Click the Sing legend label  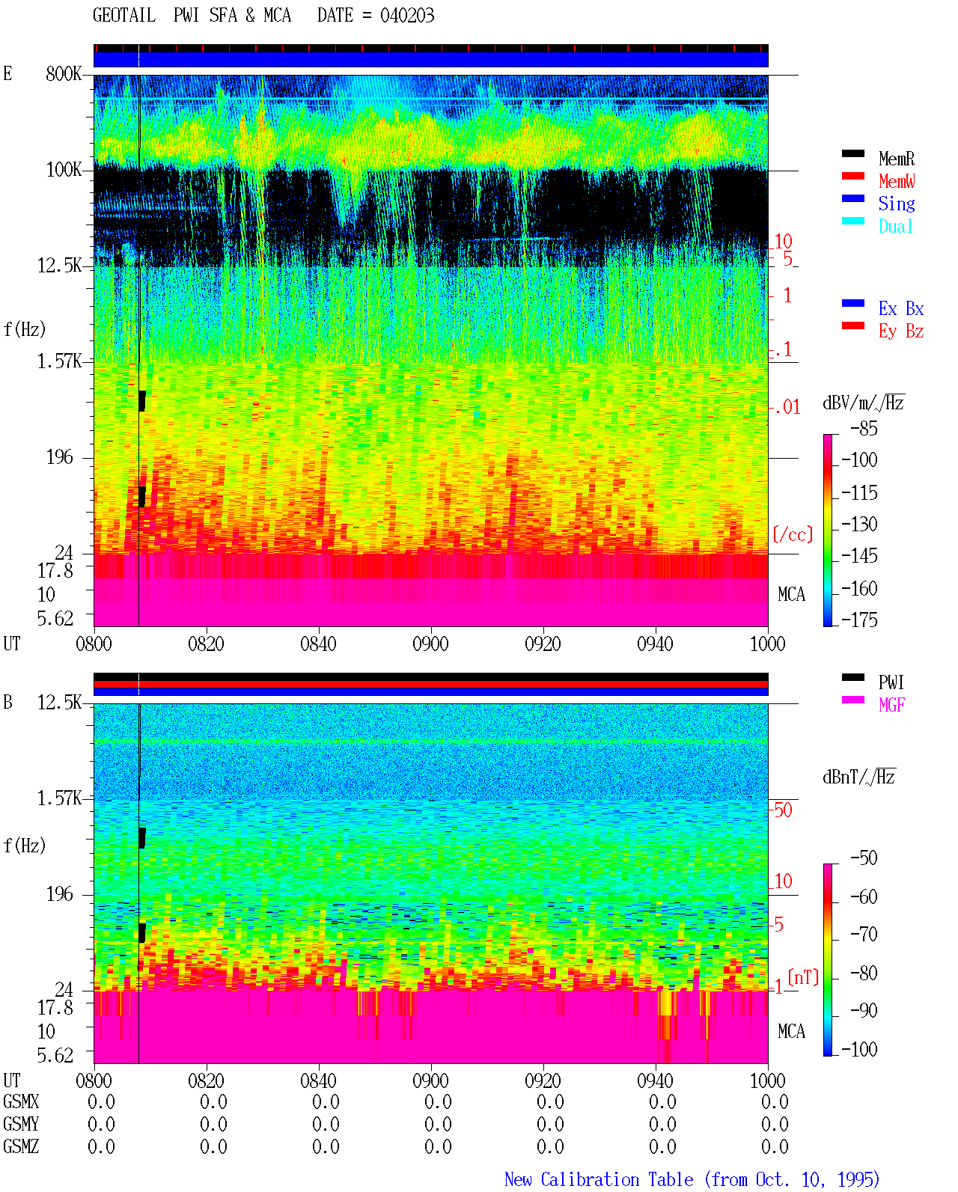897,204
